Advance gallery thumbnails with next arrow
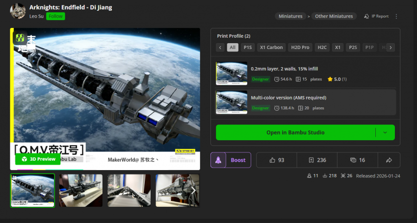The width and height of the screenshot is (417, 223). coord(193,190)
